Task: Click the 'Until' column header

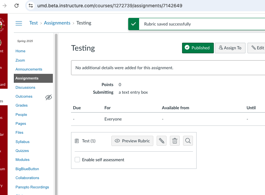Action: click(x=251, y=108)
